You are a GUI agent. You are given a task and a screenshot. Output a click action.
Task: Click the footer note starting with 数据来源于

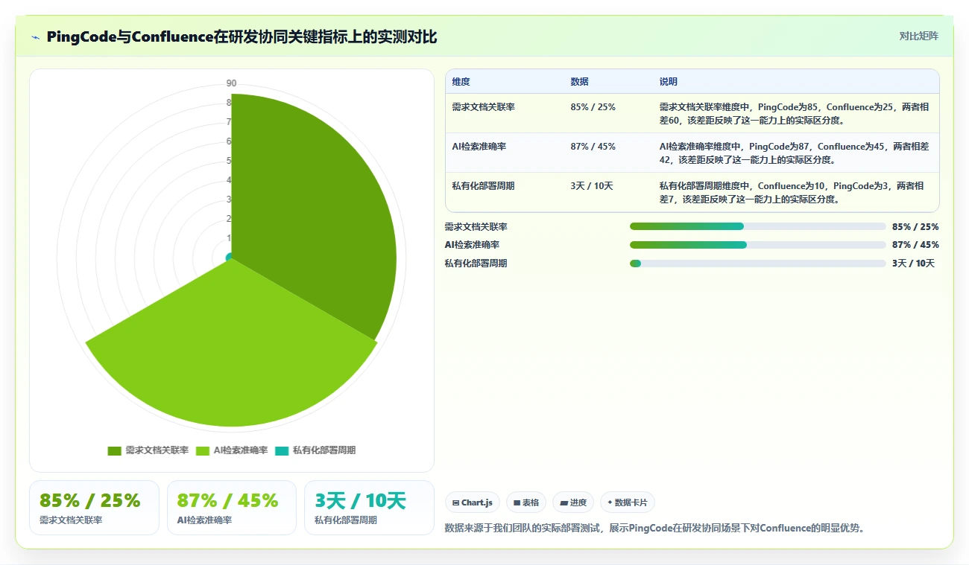pyautogui.click(x=654, y=529)
